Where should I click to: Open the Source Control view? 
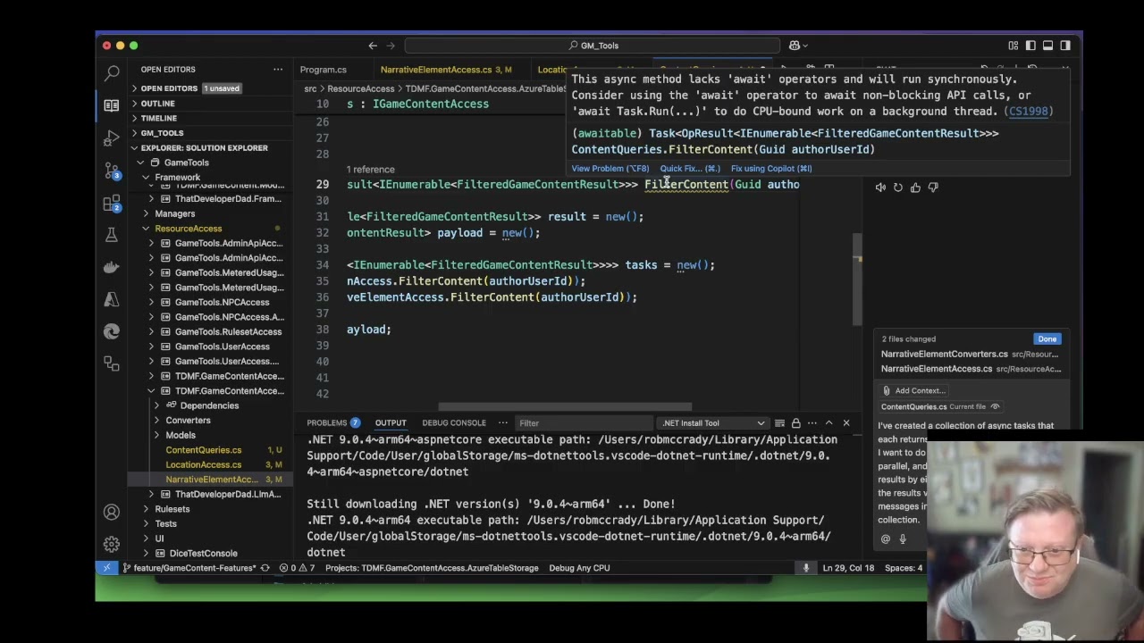tap(112, 170)
